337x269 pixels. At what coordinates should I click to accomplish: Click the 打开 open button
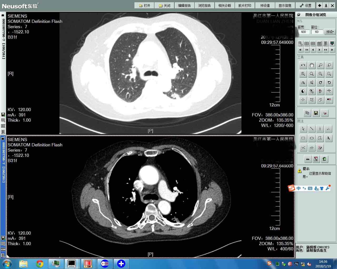point(145,6)
